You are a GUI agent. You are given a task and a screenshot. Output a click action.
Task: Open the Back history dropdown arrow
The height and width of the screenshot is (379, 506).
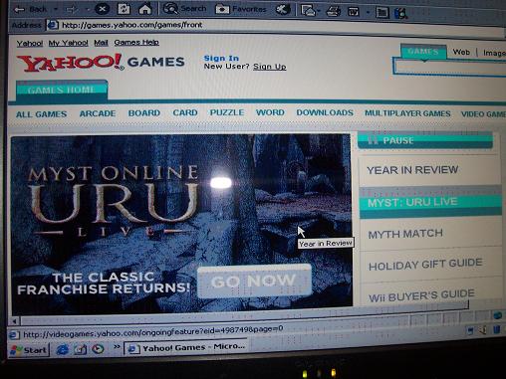56,9
